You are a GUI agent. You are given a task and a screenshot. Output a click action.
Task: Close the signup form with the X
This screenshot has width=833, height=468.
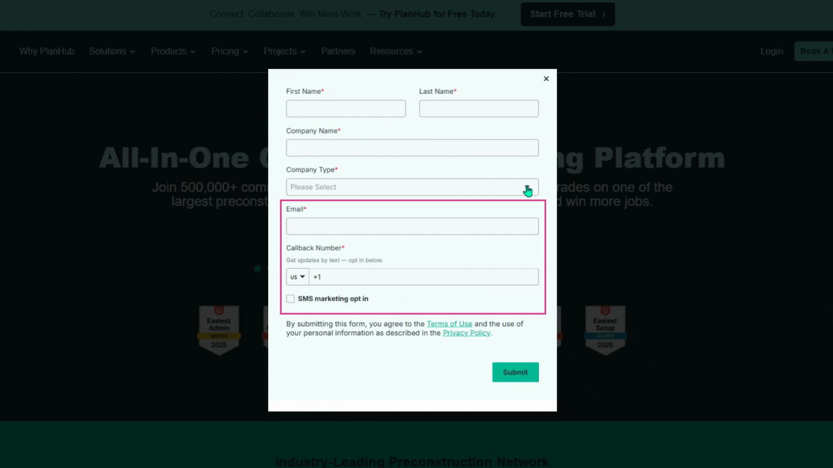tap(546, 79)
